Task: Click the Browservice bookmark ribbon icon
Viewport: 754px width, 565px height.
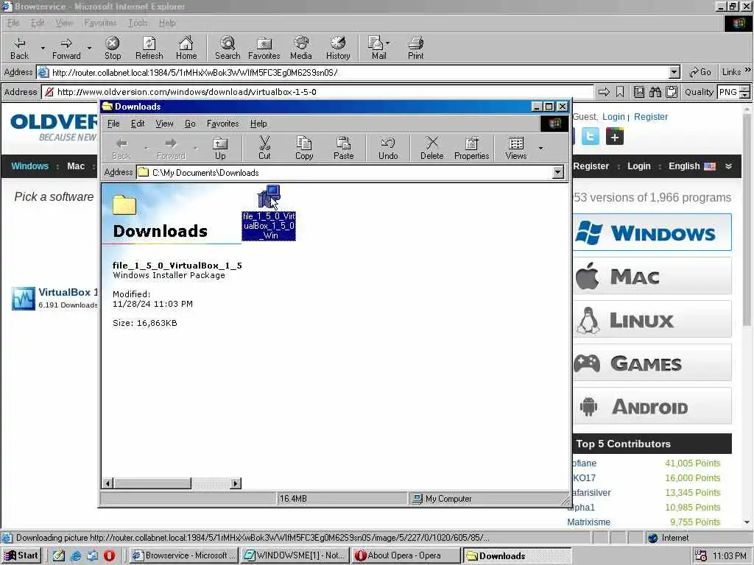Action: 620,92
